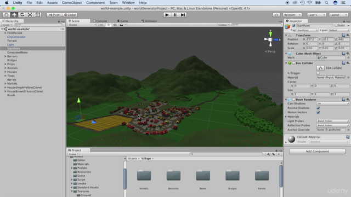Toggle Mesh Renderer enabled checkbox
The width and height of the screenshot is (351, 197).
pyautogui.click(x=294, y=100)
